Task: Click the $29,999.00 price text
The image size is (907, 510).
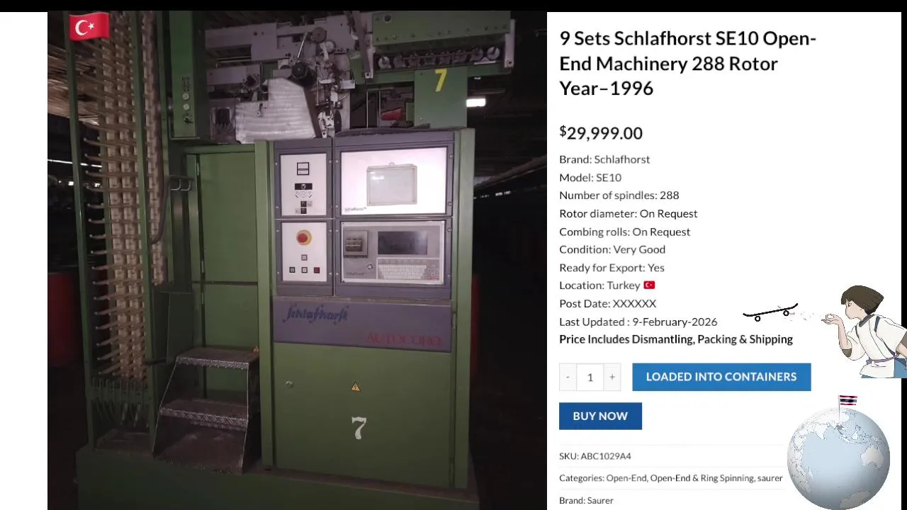Action: coord(601,132)
